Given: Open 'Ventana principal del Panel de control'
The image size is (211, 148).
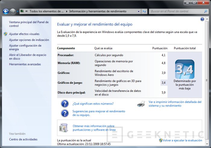Looking at the screenshot, I should (x=29, y=24).
